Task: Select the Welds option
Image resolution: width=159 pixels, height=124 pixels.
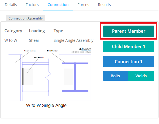Action: pyautogui.click(x=141, y=76)
